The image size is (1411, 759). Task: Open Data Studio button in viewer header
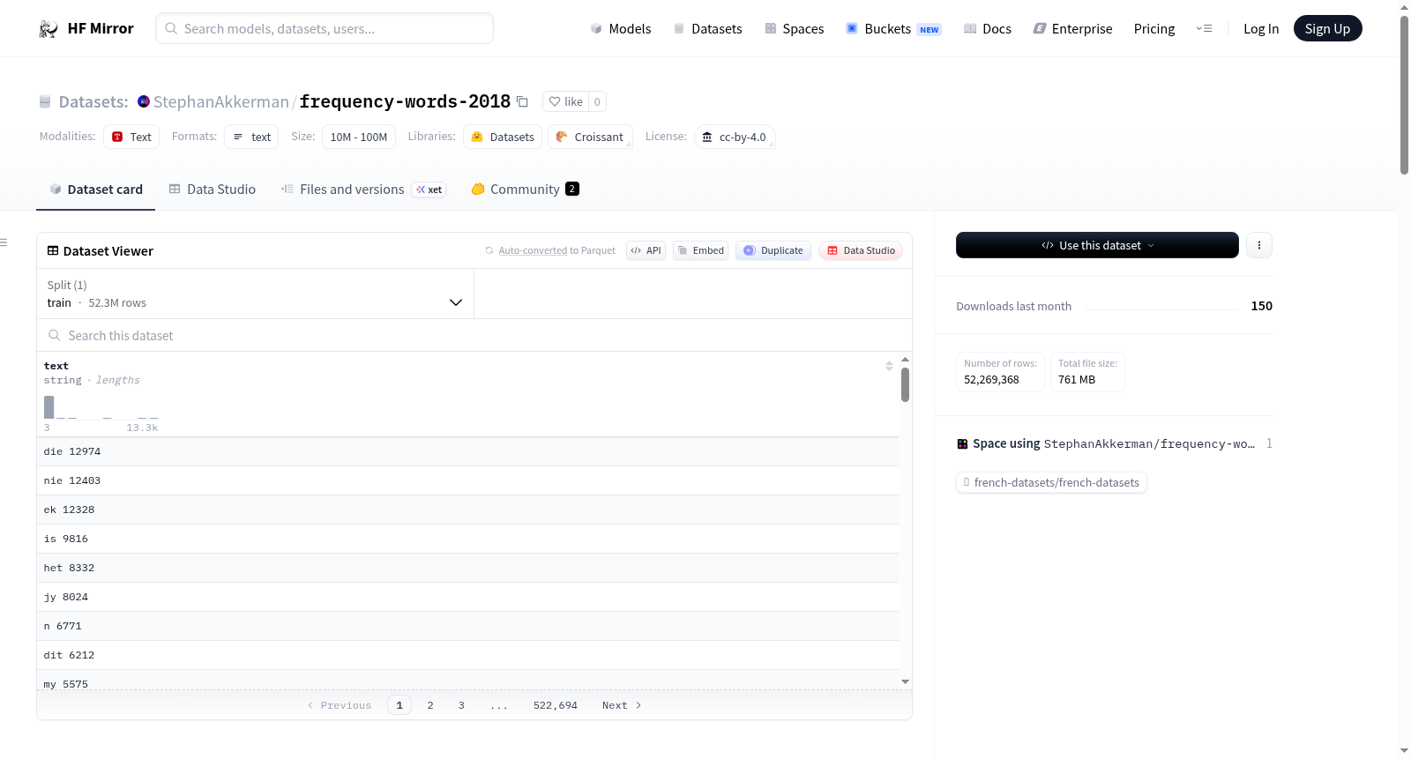[x=861, y=250]
